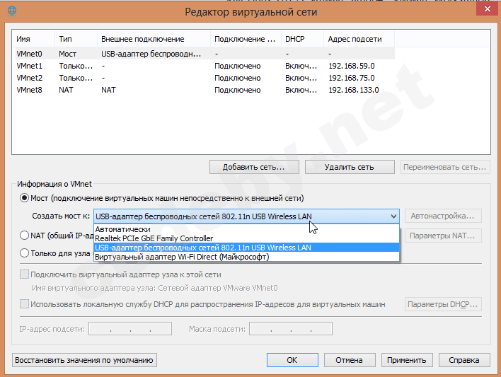Click subnet address 192.168.133.0 cell
Screen dimensions: 501x377
(x=354, y=90)
